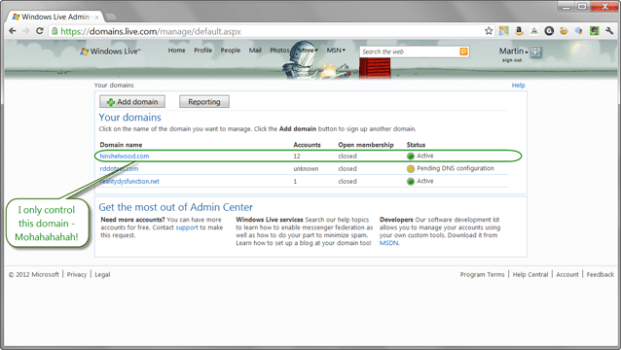
Task: Open the Feedback footer link
Action: [600, 274]
